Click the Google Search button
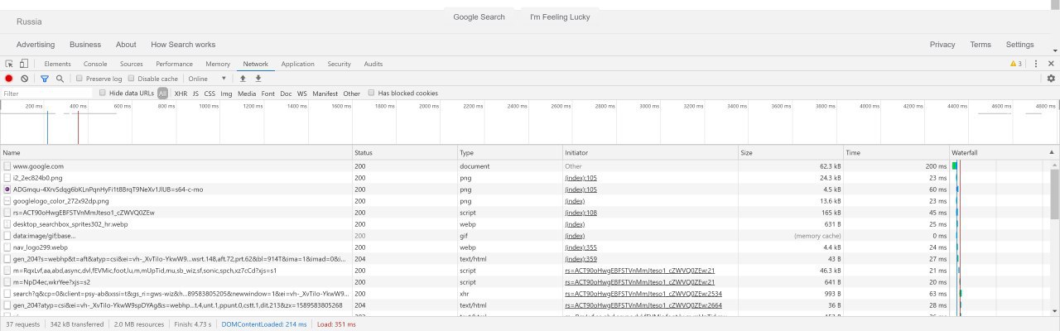Screen dimensions: 1060x331 [479, 17]
